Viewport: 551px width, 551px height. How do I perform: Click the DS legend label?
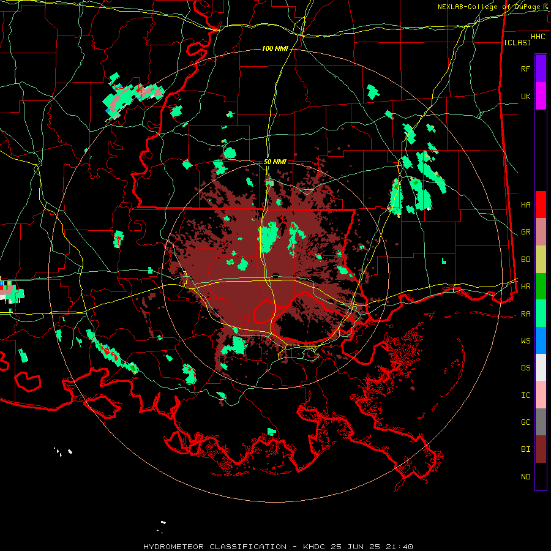[525, 368]
